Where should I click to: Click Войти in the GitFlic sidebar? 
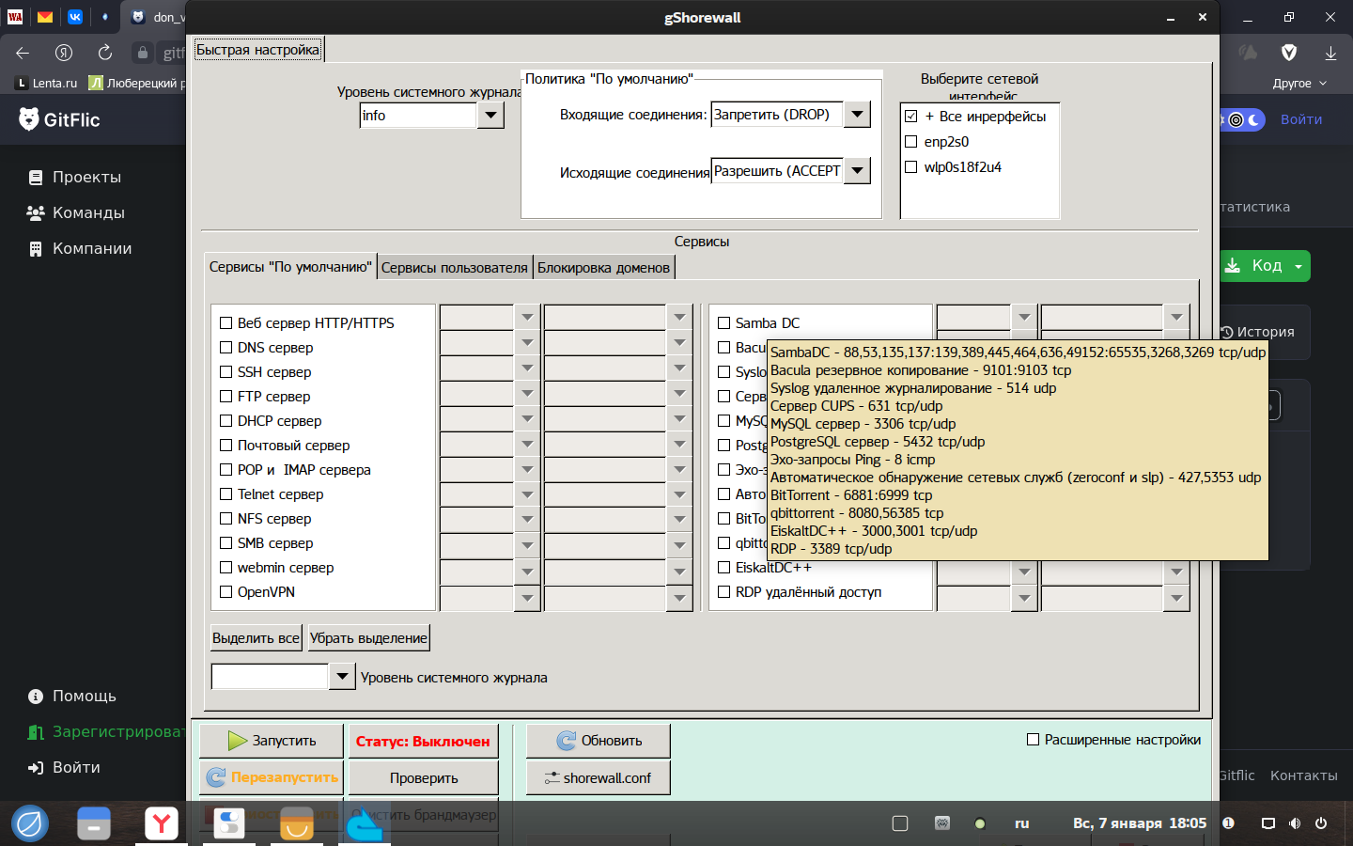(76, 767)
